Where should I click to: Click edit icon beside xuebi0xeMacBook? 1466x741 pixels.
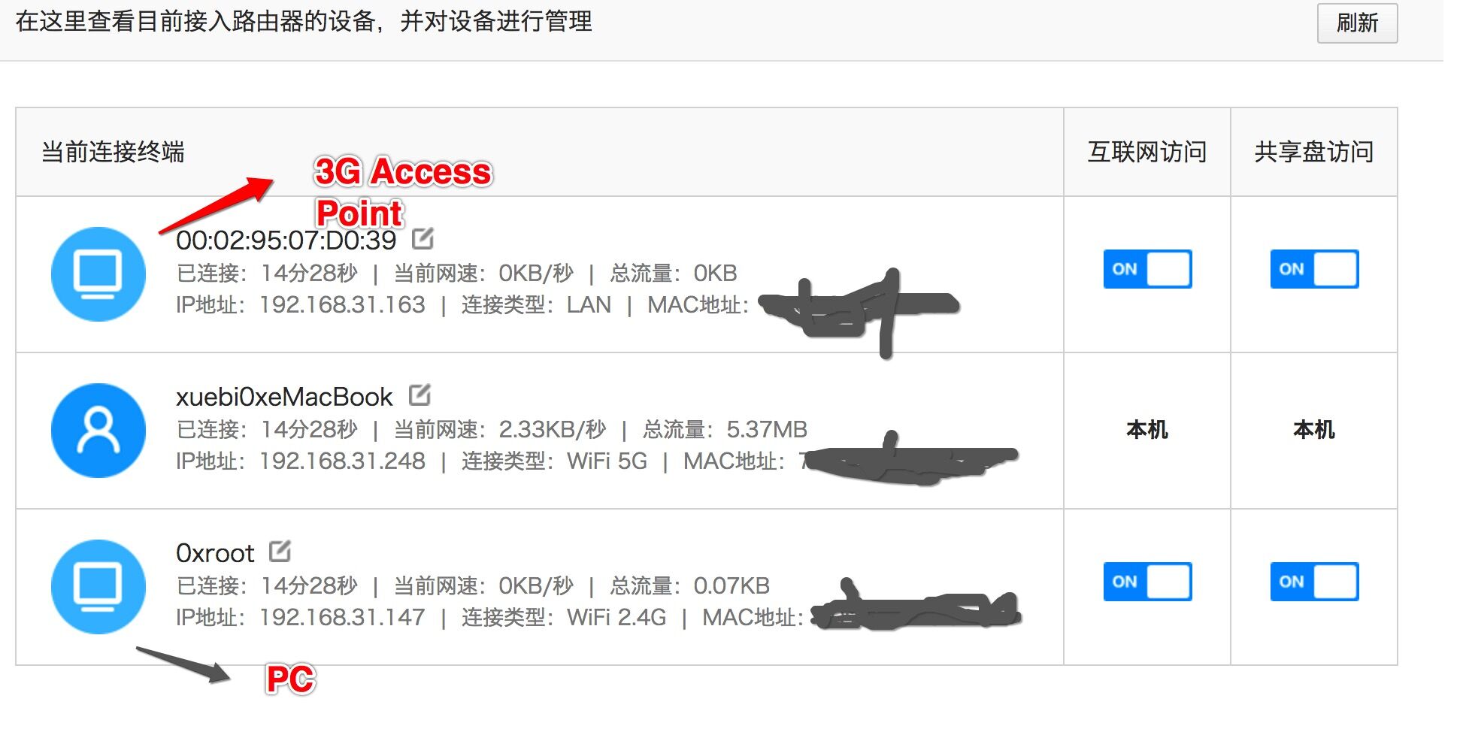pyautogui.click(x=420, y=395)
